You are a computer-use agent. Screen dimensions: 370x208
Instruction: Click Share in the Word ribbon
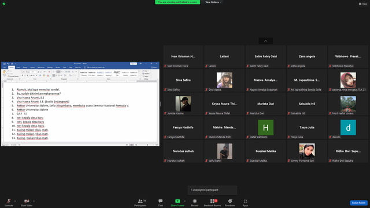click(154, 68)
